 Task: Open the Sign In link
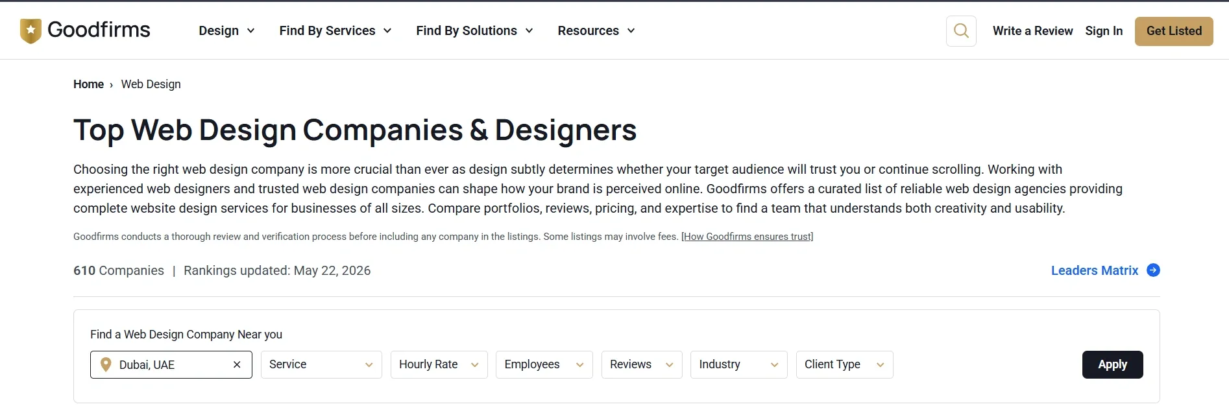click(1104, 30)
